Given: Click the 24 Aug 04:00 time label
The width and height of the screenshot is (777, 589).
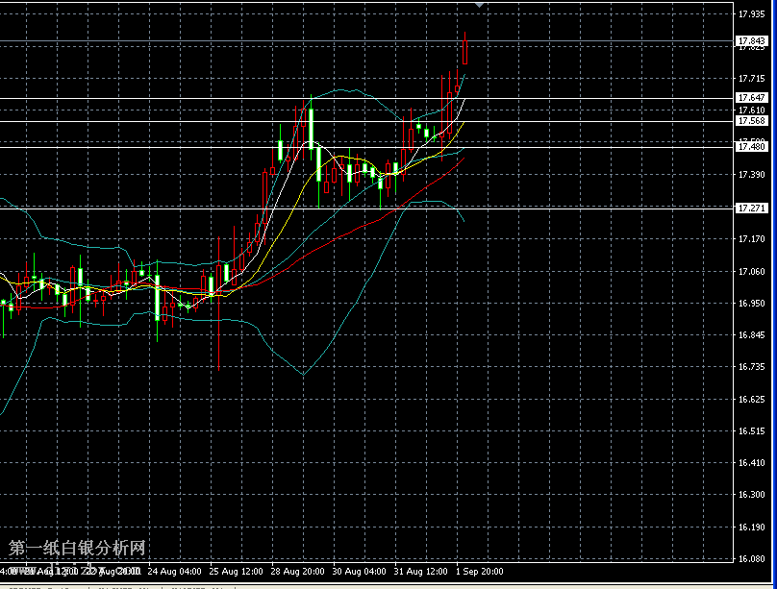Looking at the screenshot, I should [x=174, y=571].
